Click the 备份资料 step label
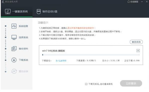Viewport: 149px width, 92px height. 23,49
